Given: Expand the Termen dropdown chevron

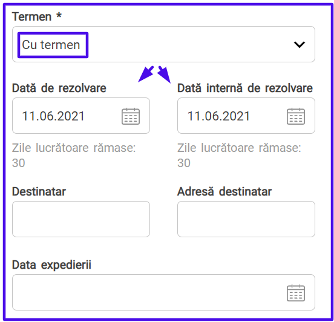Looking at the screenshot, I should 300,45.
